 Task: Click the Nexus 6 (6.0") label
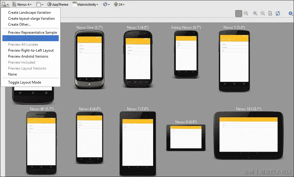pyautogui.click(x=90, y=109)
